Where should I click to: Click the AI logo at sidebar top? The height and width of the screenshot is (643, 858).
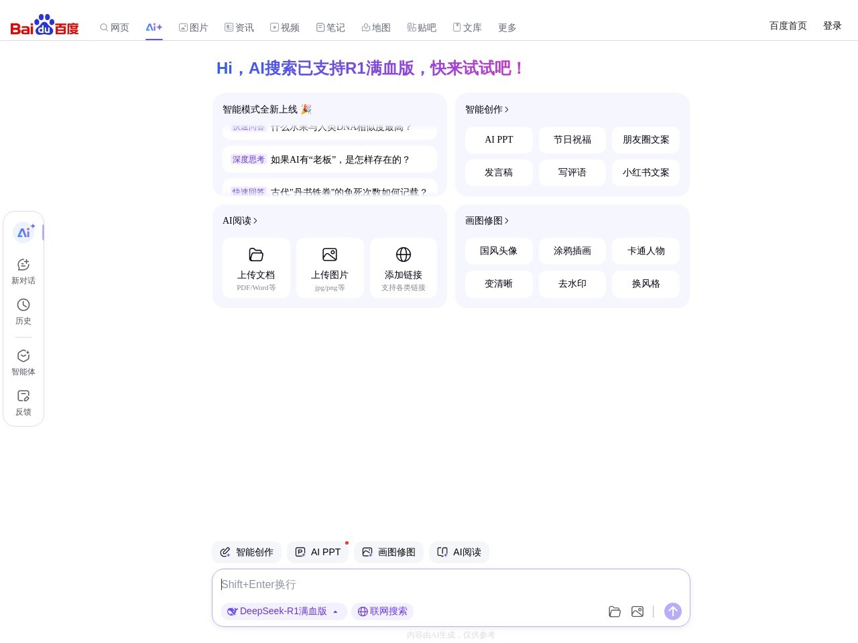tap(25, 232)
